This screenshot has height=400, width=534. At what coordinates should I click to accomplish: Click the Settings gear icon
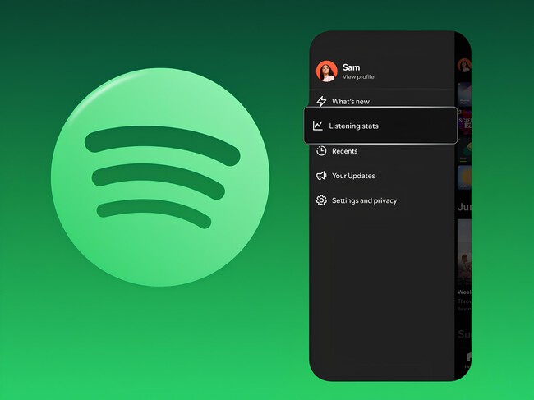tap(321, 200)
